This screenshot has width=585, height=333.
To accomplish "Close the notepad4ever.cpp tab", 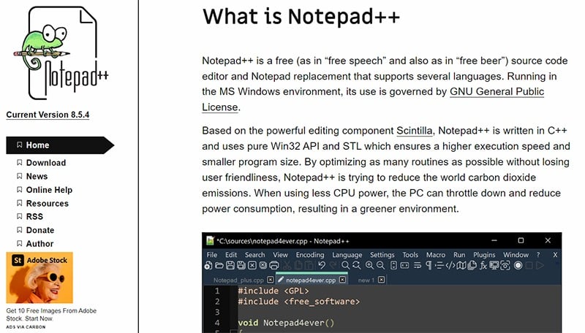I will tap(342, 280).
